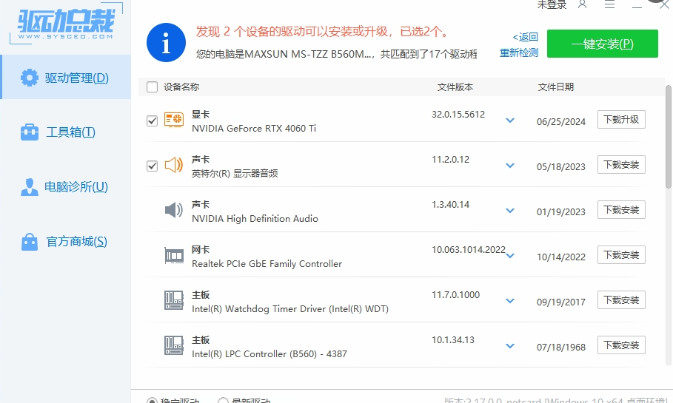Screen dimensions: 673x403
Task: Expand version dropdown for 11.2.0.12
Action: (x=510, y=166)
